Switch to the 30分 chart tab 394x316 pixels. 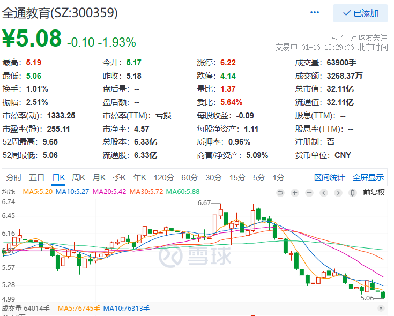(x=213, y=178)
